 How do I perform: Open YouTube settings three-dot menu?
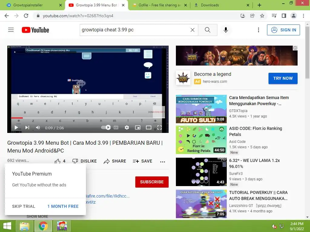coord(259,30)
